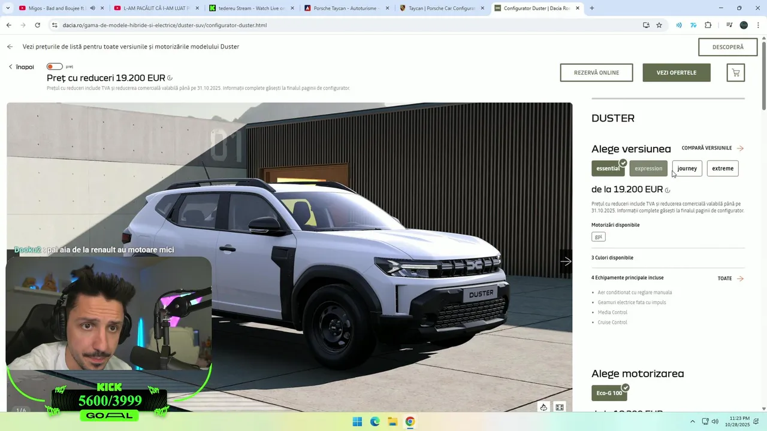The height and width of the screenshot is (431, 767).
Task: Select the essential version
Action: pos(608,168)
